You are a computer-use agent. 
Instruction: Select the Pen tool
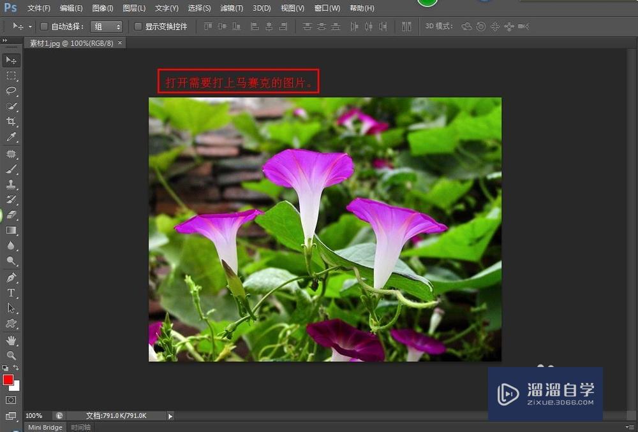11,277
